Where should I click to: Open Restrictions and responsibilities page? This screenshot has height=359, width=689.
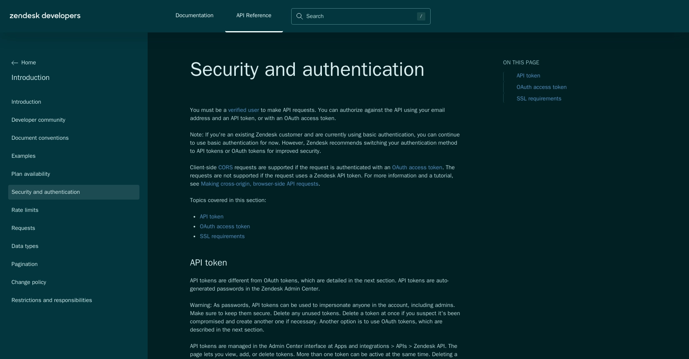tap(52, 300)
